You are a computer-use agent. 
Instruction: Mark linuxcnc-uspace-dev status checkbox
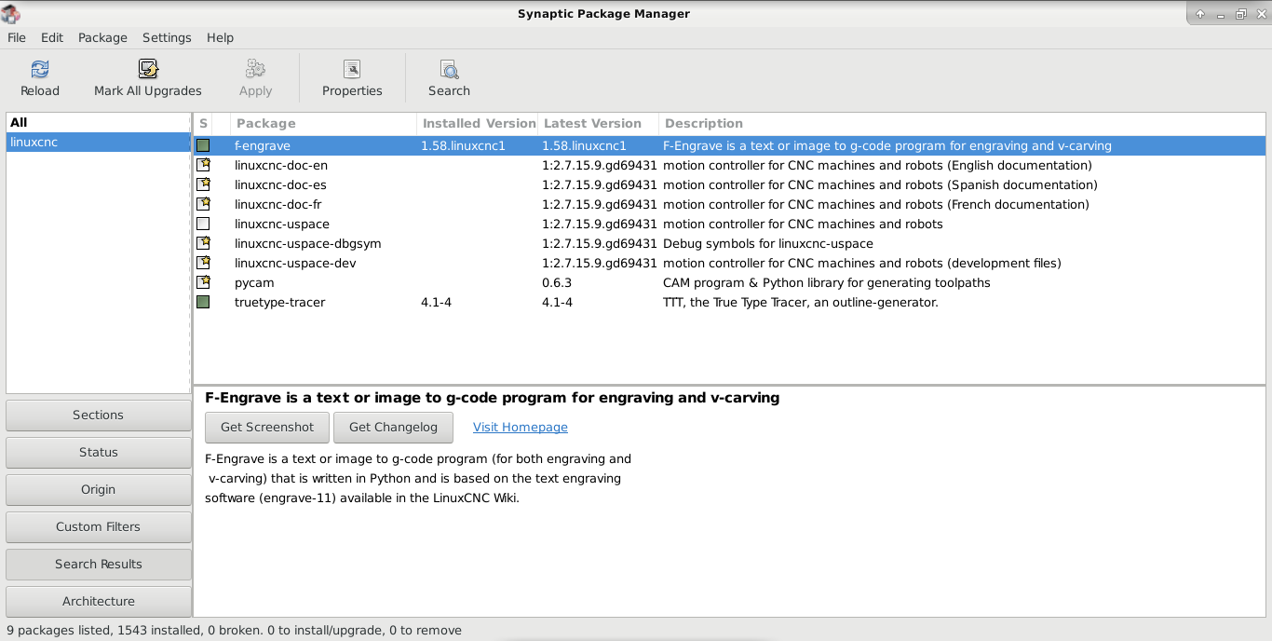point(203,264)
